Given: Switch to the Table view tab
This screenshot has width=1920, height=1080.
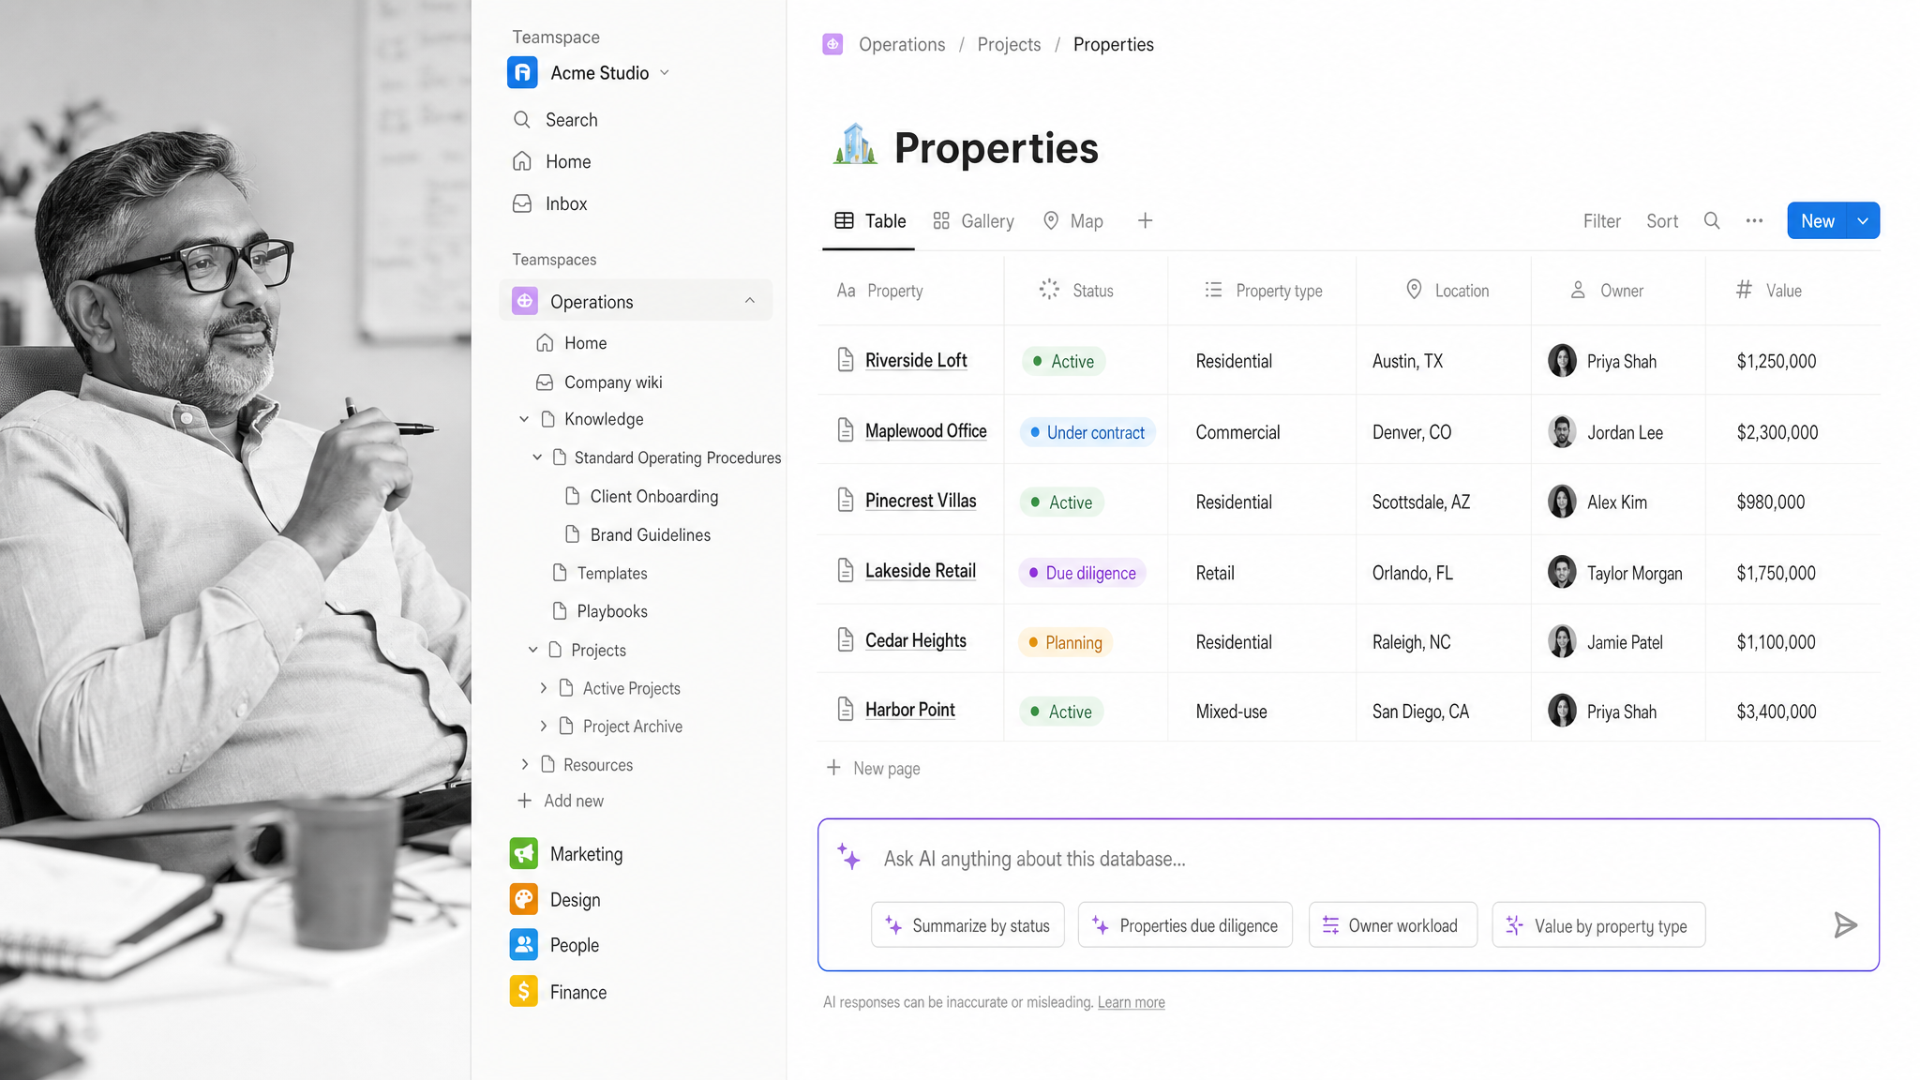Looking at the screenshot, I should (870, 221).
